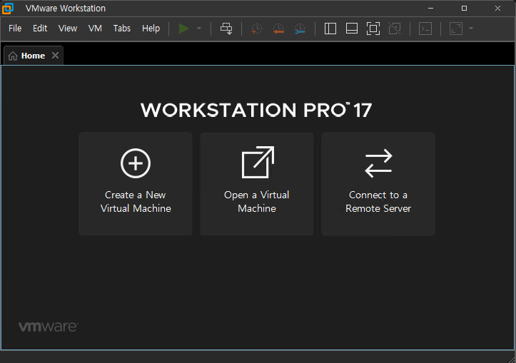Open the Tabs menu
The image size is (516, 363).
coord(122,29)
